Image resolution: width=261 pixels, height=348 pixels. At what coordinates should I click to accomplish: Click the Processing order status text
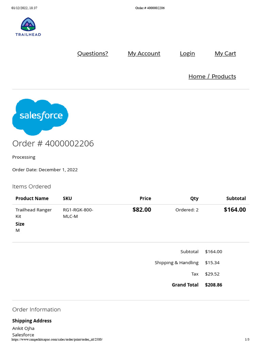[24, 157]
